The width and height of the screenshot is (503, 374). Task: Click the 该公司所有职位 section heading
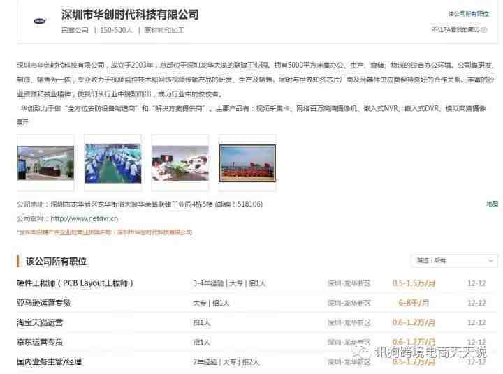[56, 261]
